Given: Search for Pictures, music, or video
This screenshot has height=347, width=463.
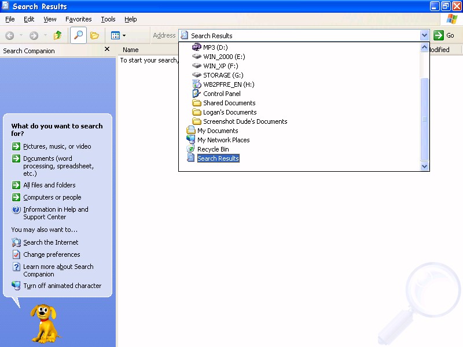Looking at the screenshot, I should pyautogui.click(x=57, y=146).
